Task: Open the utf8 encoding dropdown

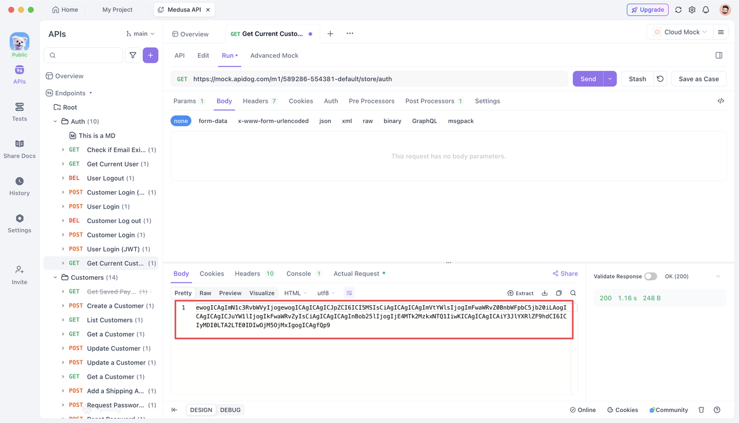Action: 326,293
